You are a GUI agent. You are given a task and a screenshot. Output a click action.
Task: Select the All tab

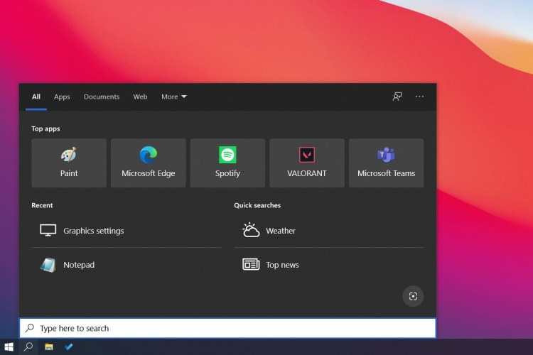click(36, 97)
